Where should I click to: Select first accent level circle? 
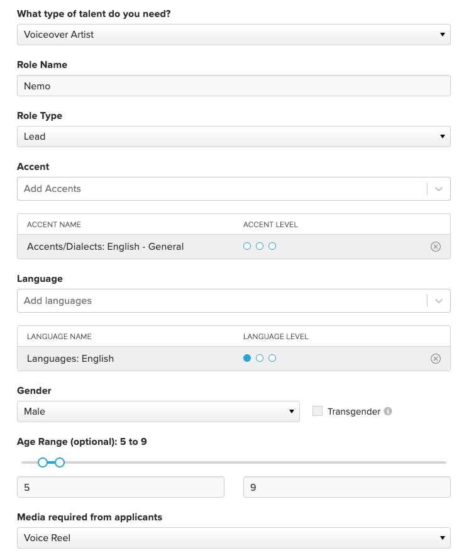[x=247, y=246]
